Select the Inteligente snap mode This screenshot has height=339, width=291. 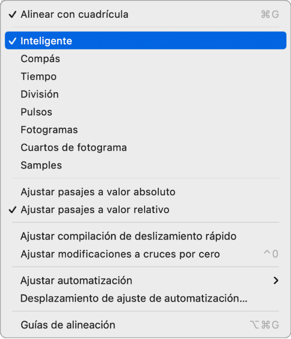tap(46, 41)
